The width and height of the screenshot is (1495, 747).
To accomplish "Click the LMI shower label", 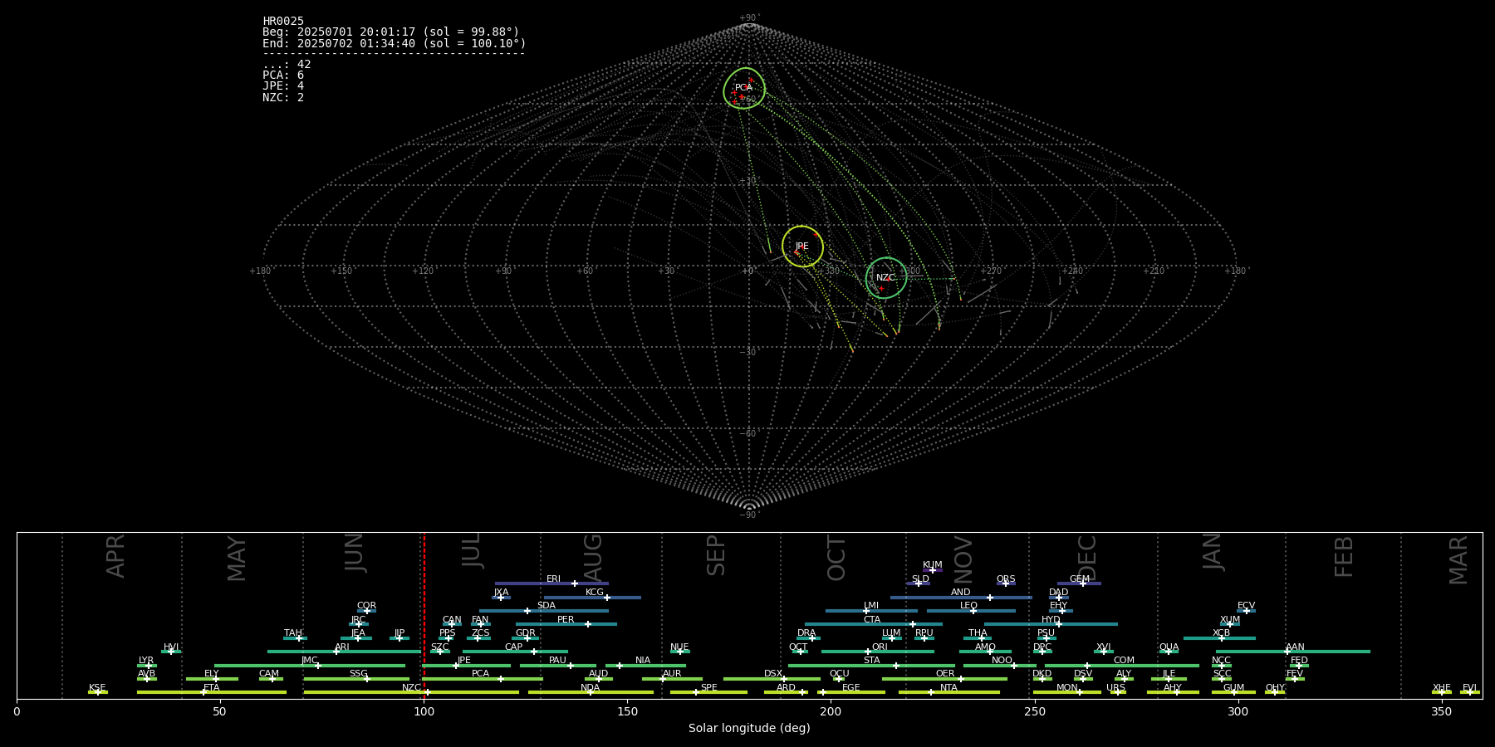I will point(871,606).
